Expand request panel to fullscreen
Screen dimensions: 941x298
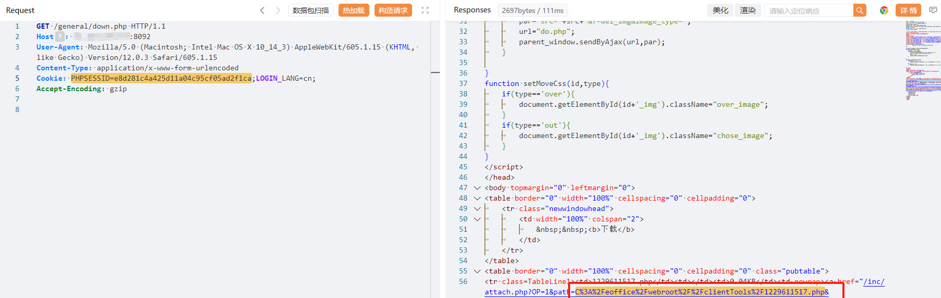(425, 10)
